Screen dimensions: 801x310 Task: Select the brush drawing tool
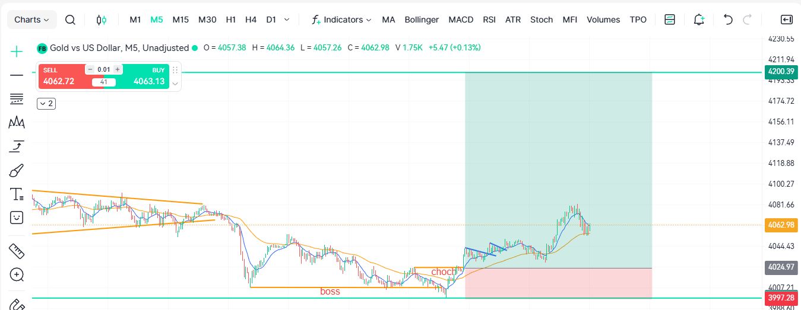(17, 171)
